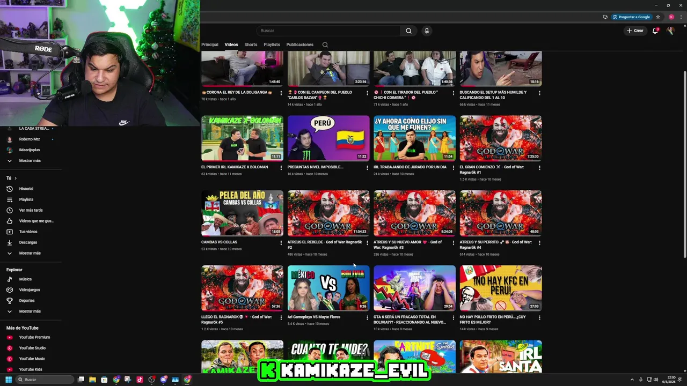Switch to Shorts channel tab
687x386 pixels.
251,44
